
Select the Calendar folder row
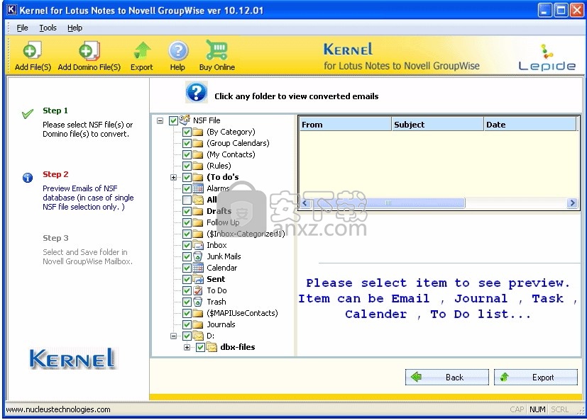click(221, 268)
